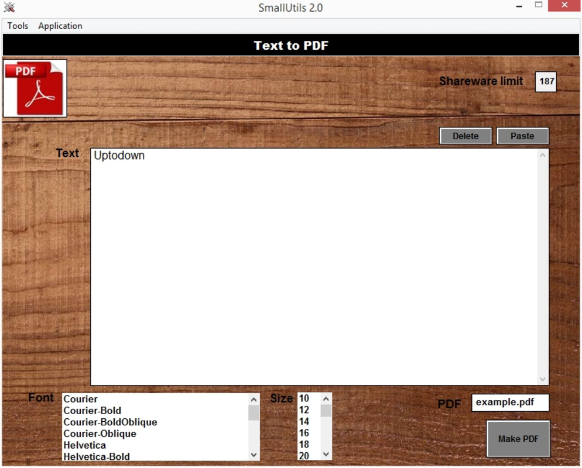
Task: Click the PDF filename field example.pdf
Action: click(510, 402)
